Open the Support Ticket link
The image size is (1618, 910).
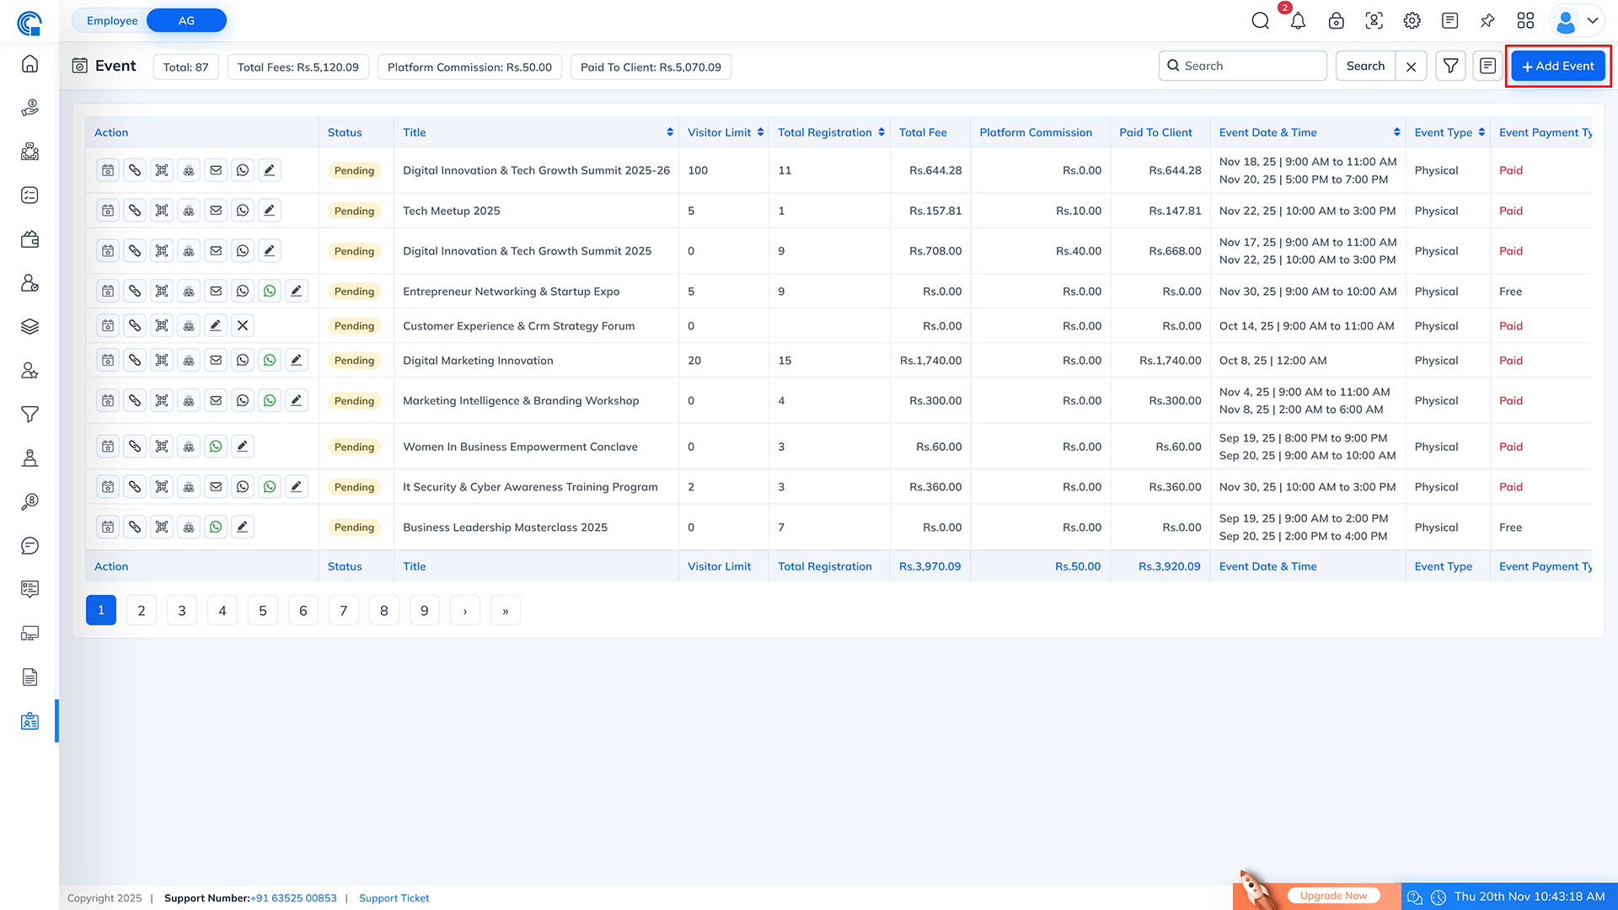pyautogui.click(x=394, y=897)
